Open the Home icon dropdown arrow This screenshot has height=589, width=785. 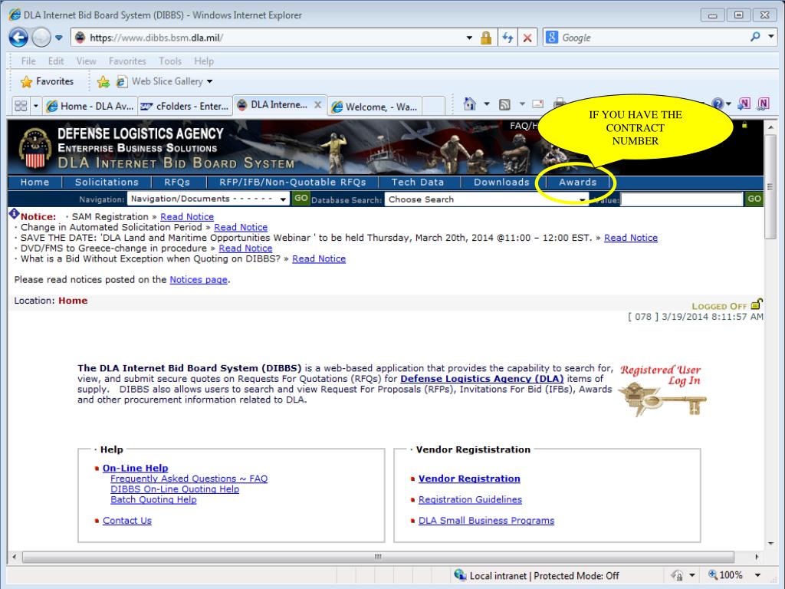tap(487, 104)
